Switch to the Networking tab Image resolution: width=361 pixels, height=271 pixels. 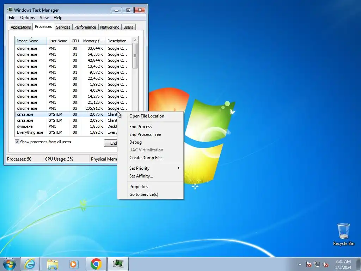click(110, 27)
